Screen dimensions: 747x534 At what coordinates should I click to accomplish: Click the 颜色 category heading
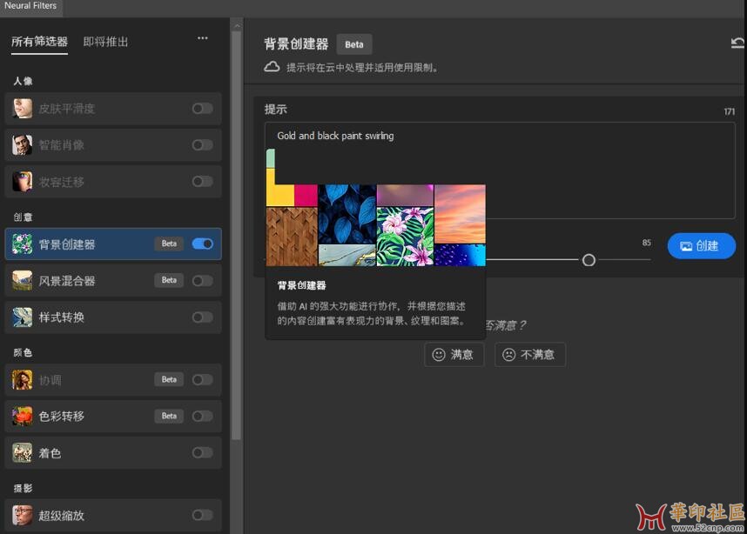click(x=23, y=352)
